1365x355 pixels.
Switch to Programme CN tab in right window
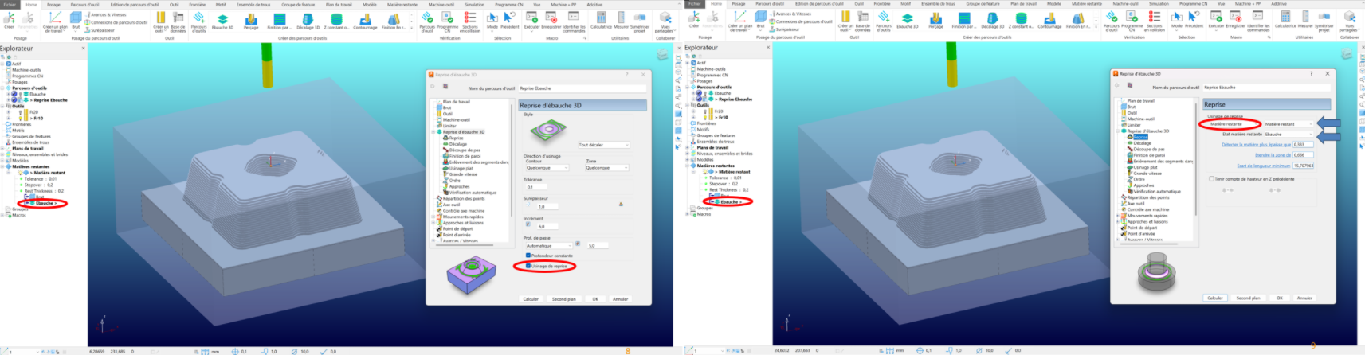coord(1194,4)
